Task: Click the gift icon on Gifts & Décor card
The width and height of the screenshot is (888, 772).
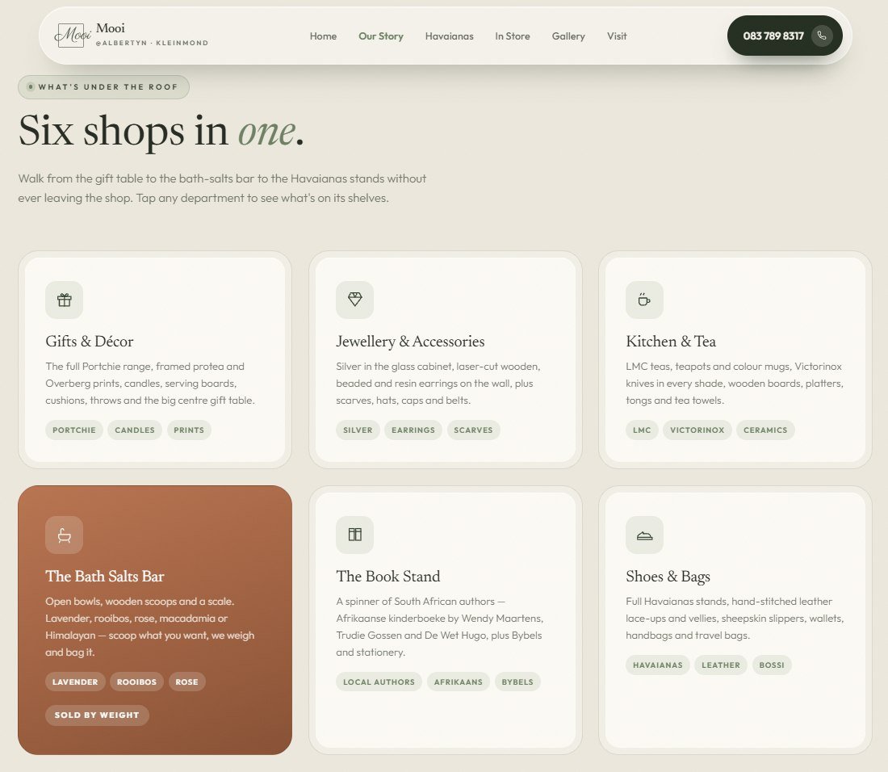Action: click(64, 300)
